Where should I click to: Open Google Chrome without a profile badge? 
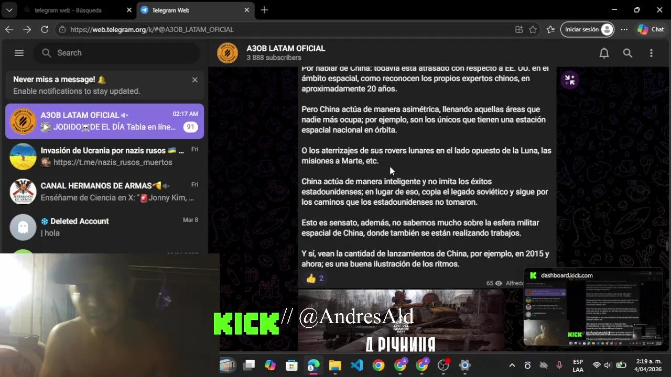pyautogui.click(x=378, y=365)
